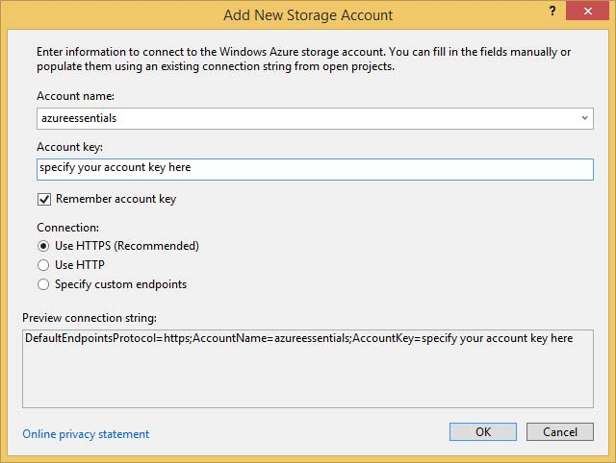Click the Add New Storage Account title bar

308,14
